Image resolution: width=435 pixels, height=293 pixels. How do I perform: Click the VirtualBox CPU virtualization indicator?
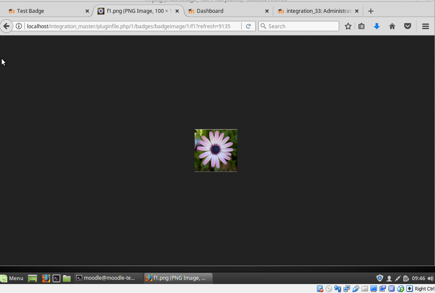point(391,289)
